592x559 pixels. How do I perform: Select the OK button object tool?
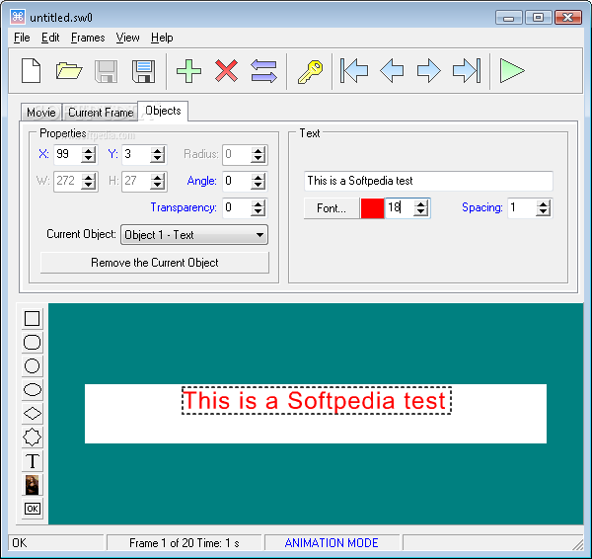pos(33,509)
